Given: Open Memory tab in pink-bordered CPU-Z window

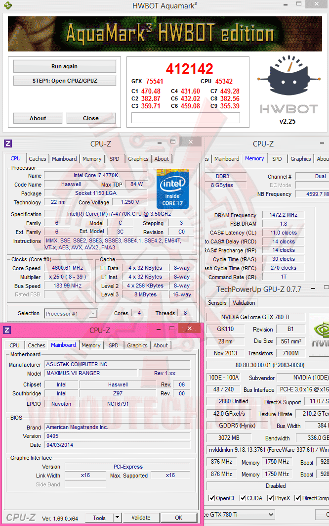Looking at the screenshot, I should [91, 345].
